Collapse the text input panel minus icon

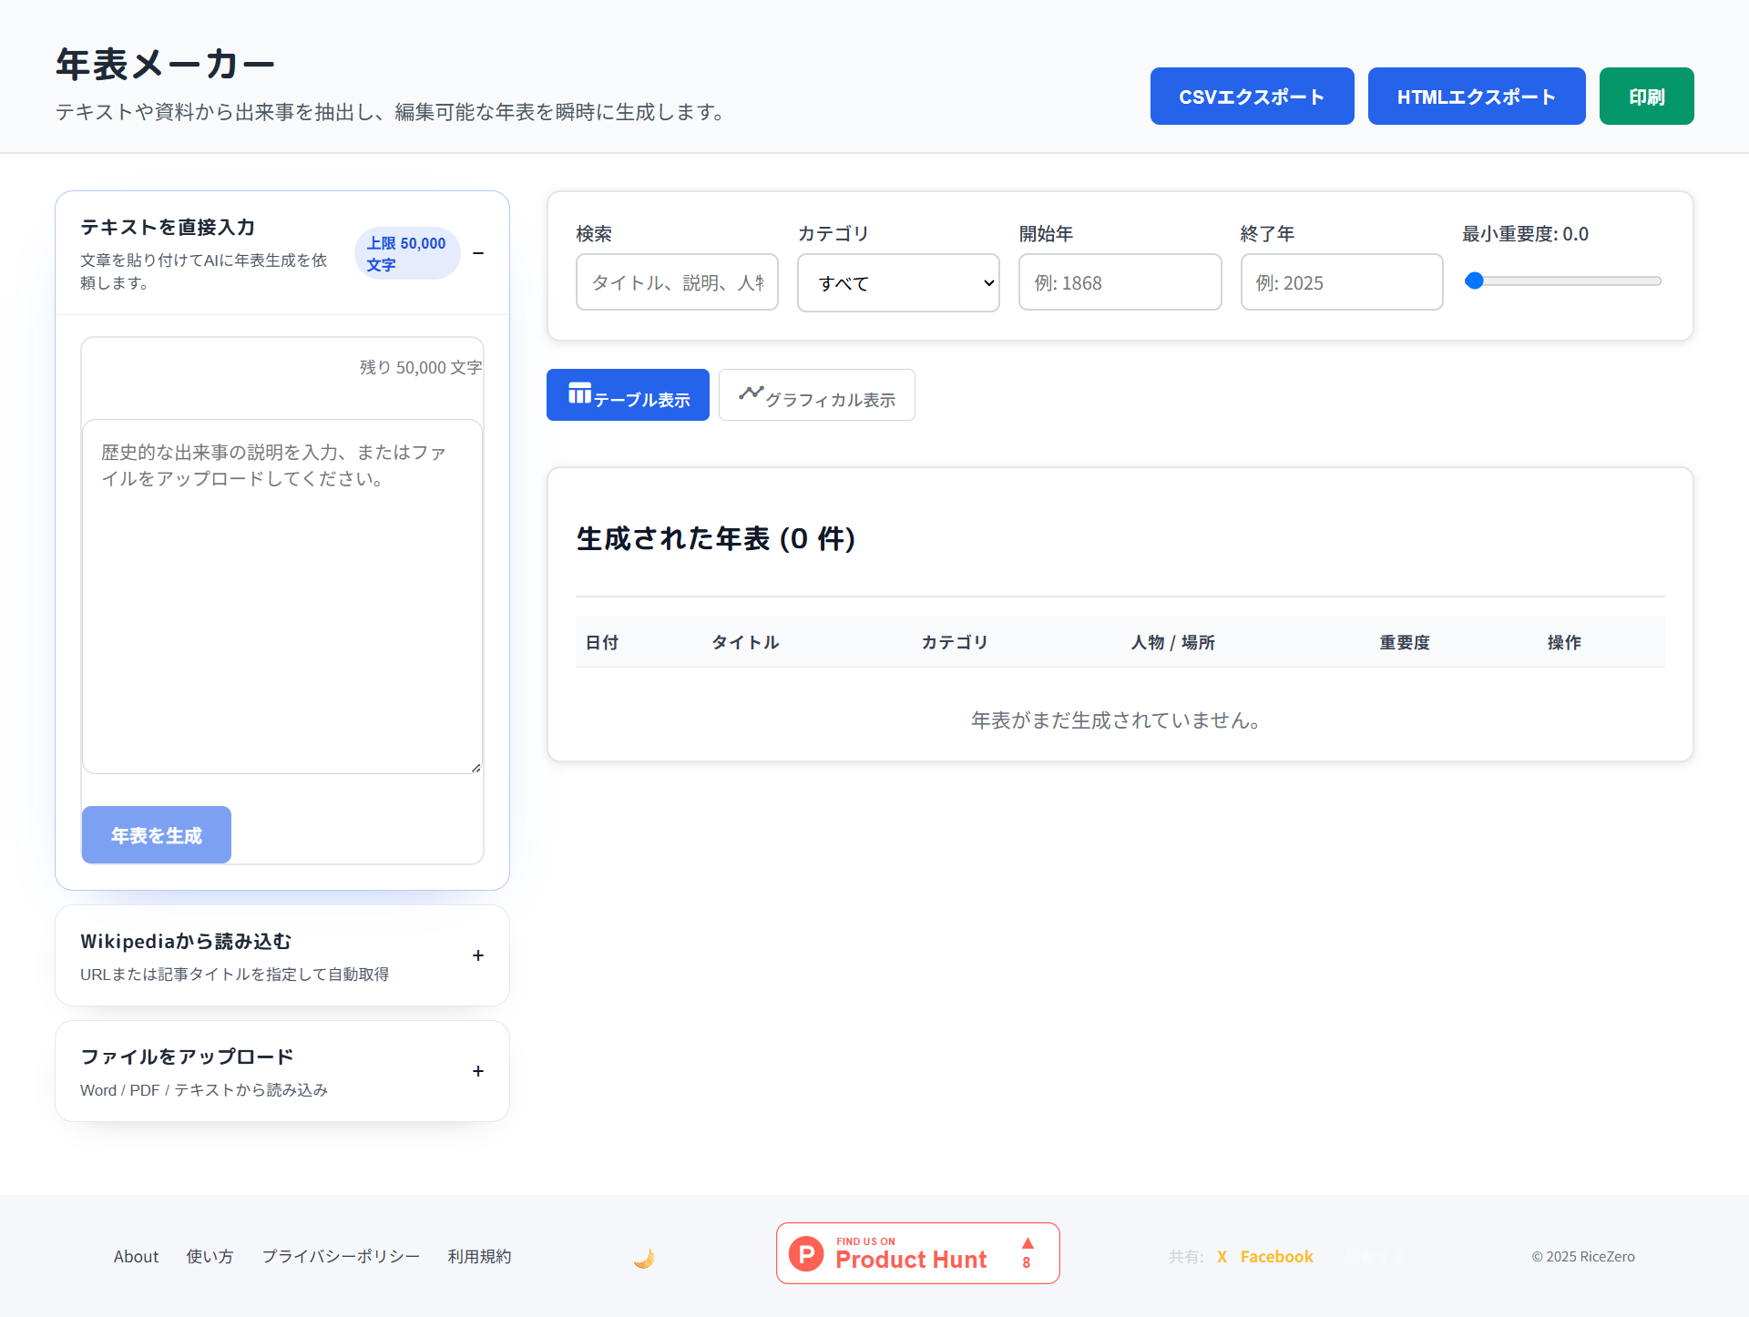pos(478,253)
